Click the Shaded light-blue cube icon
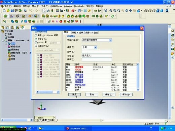The height and width of the screenshot is (131, 175). [x=162, y=11]
